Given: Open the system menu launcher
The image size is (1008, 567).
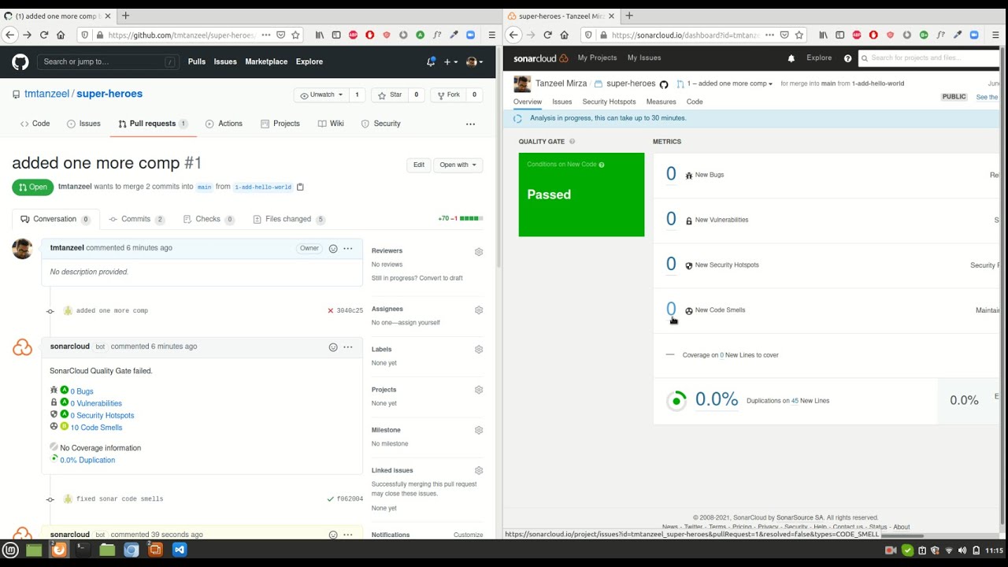Looking at the screenshot, I should click(10, 550).
